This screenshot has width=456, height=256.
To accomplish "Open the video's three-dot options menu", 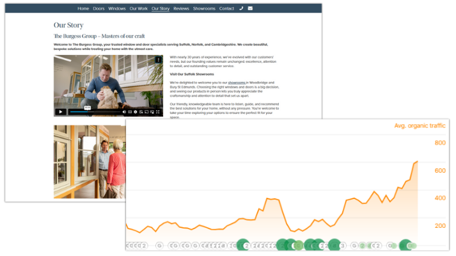I will coord(158,60).
